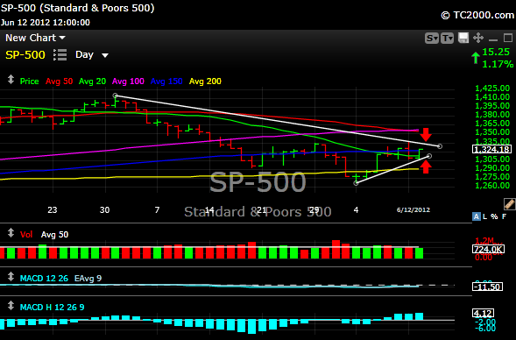The image size is (516, 340).
Task: Click the MACD 12 26 pane resize arrows
Action: coord(11,277)
